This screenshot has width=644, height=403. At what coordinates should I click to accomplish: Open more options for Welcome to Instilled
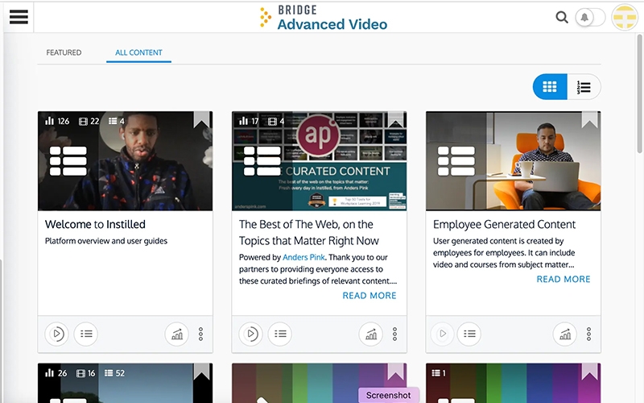tap(200, 334)
